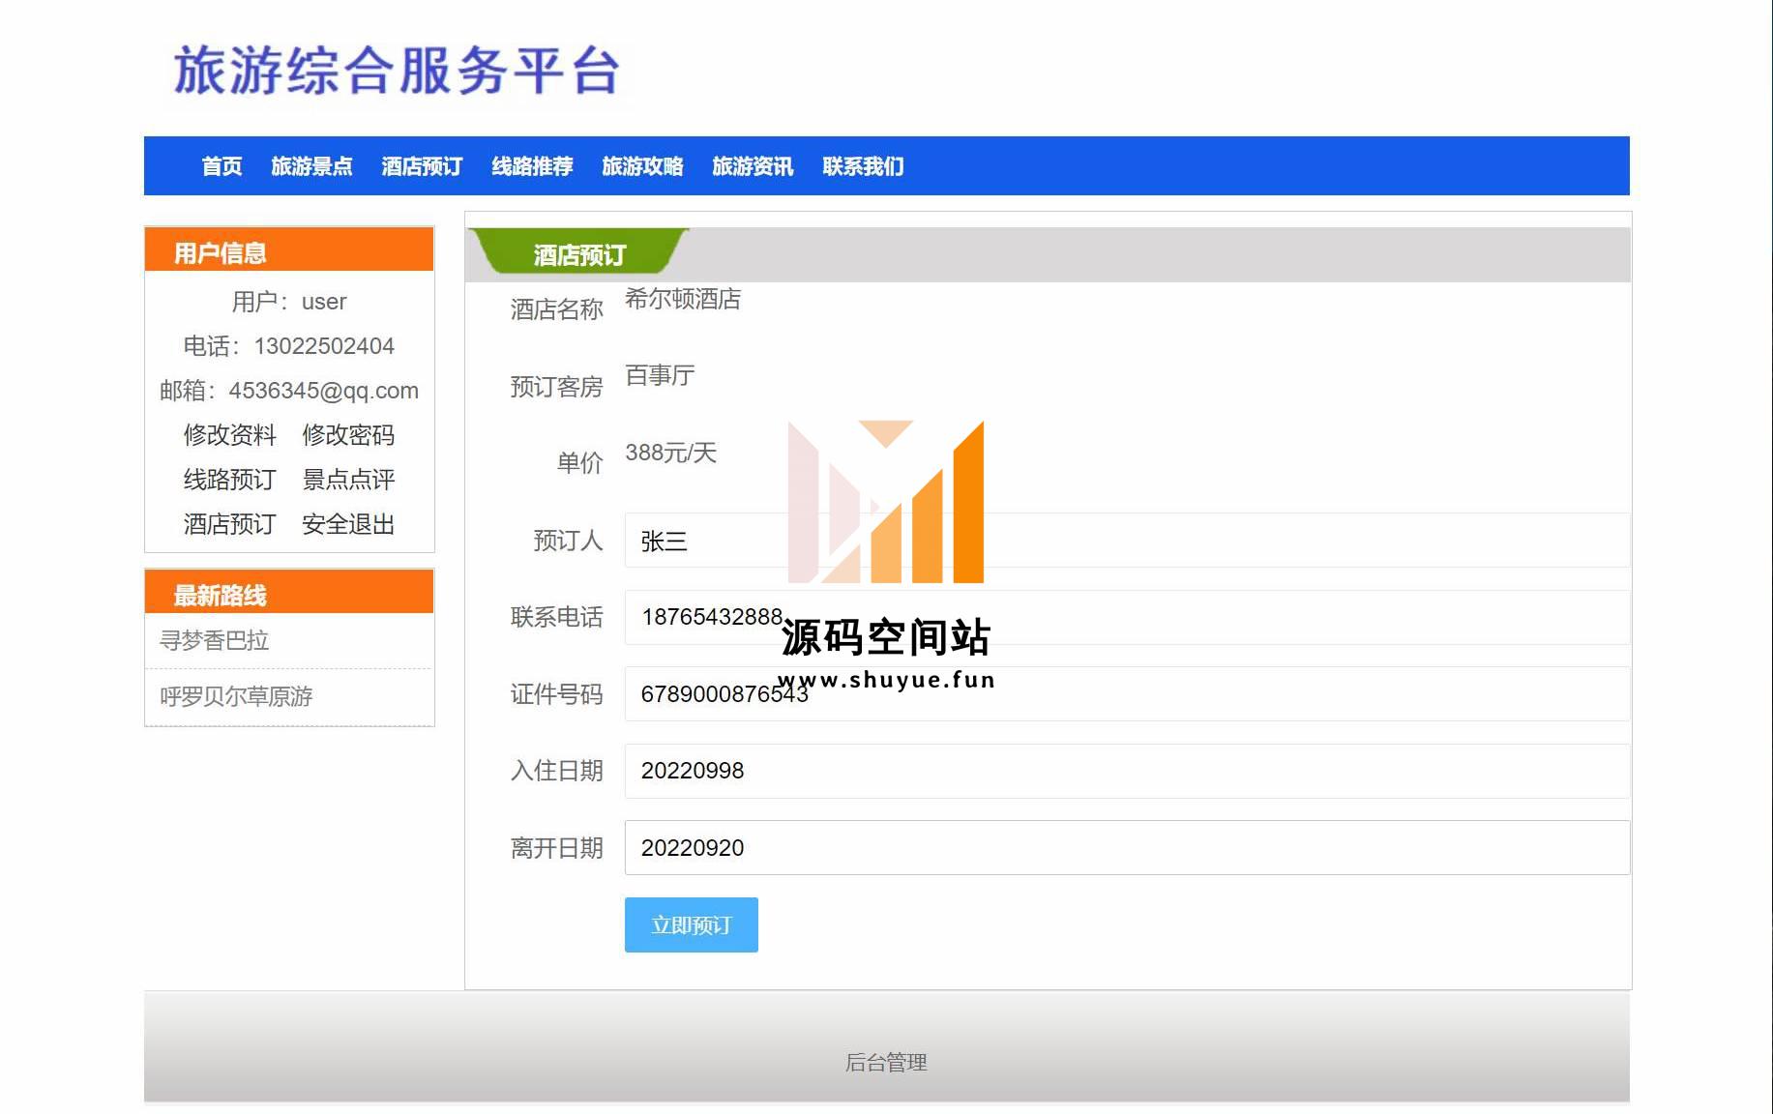This screenshot has width=1773, height=1114.
Task: Open 线路预订 in the user panel
Action: [230, 480]
